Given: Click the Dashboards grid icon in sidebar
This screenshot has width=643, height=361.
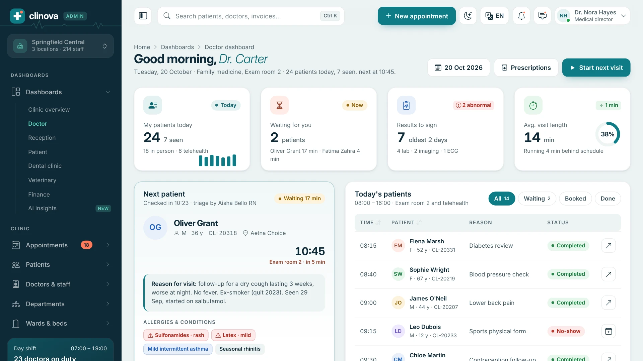Looking at the screenshot, I should (16, 92).
